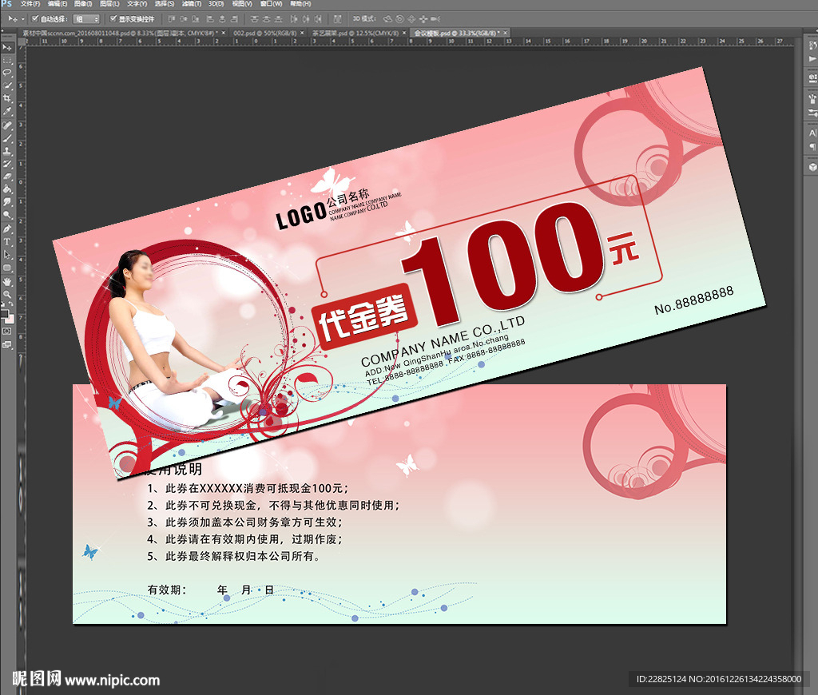The image size is (818, 695).
Task: Open the 文字(Y) menu
Action: click(x=137, y=4)
